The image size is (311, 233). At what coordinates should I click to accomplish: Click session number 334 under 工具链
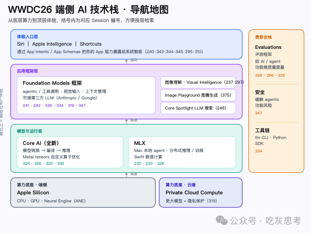click(x=258, y=151)
